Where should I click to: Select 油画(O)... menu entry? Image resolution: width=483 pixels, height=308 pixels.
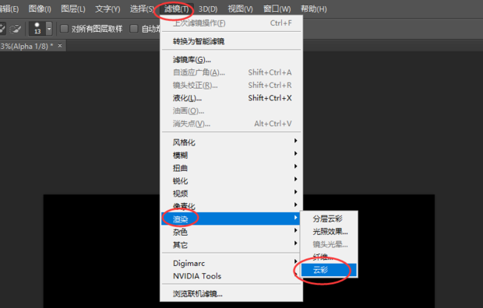231,110
